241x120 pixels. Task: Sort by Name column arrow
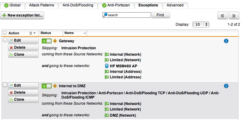click(x=84, y=33)
